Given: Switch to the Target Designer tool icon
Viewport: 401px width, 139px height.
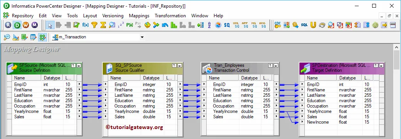Looking at the screenshot, I should 16,37.
